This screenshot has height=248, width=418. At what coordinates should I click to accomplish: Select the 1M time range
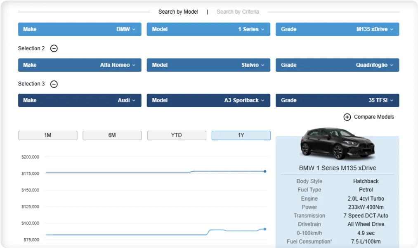(48, 135)
